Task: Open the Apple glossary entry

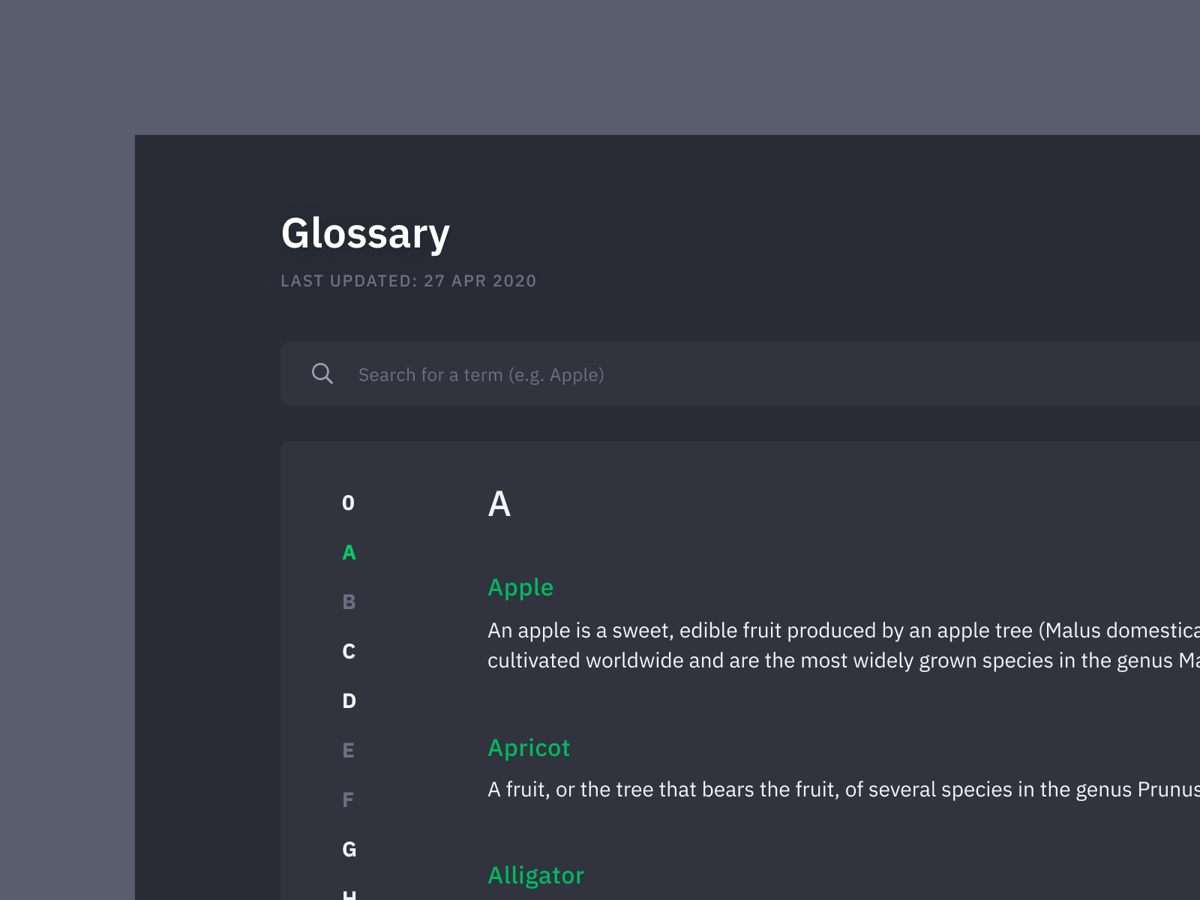Action: coord(521,587)
